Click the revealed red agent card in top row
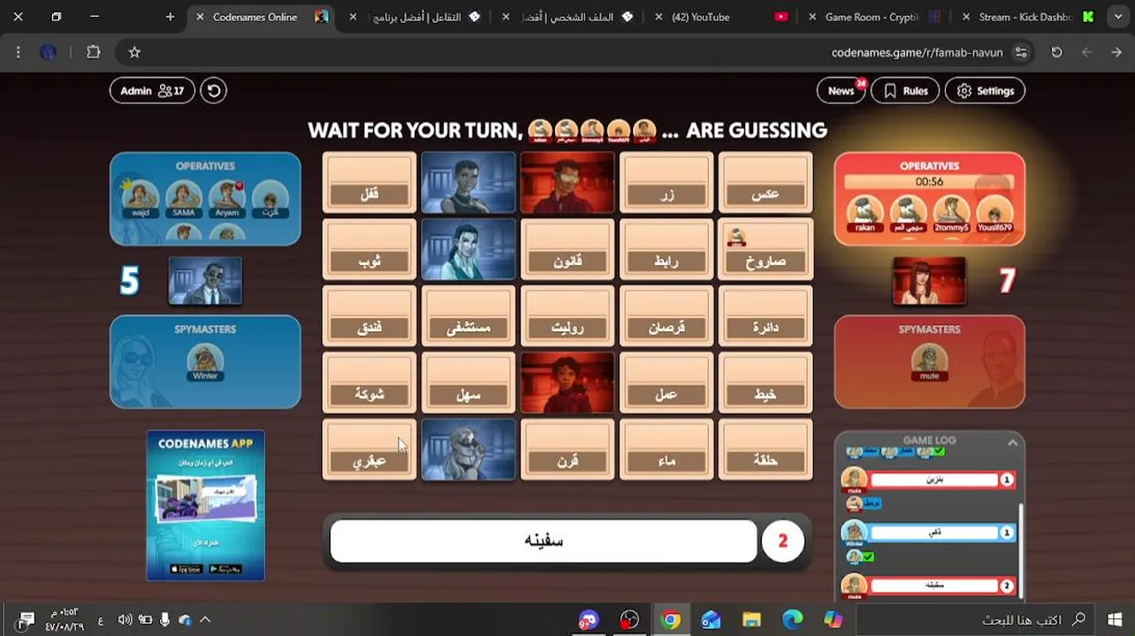This screenshot has height=636, width=1135. (567, 183)
